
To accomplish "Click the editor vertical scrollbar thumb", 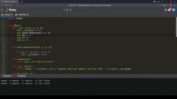I will click(x=176, y=27).
